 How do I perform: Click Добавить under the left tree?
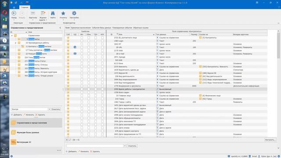(x=17, y=115)
